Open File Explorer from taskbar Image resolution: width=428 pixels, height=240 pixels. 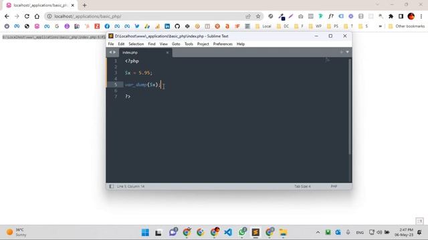pos(284,233)
